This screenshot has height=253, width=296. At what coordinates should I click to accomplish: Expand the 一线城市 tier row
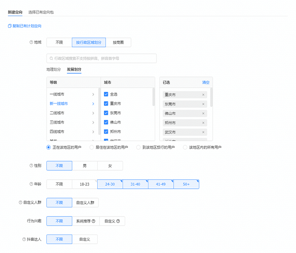(93, 94)
